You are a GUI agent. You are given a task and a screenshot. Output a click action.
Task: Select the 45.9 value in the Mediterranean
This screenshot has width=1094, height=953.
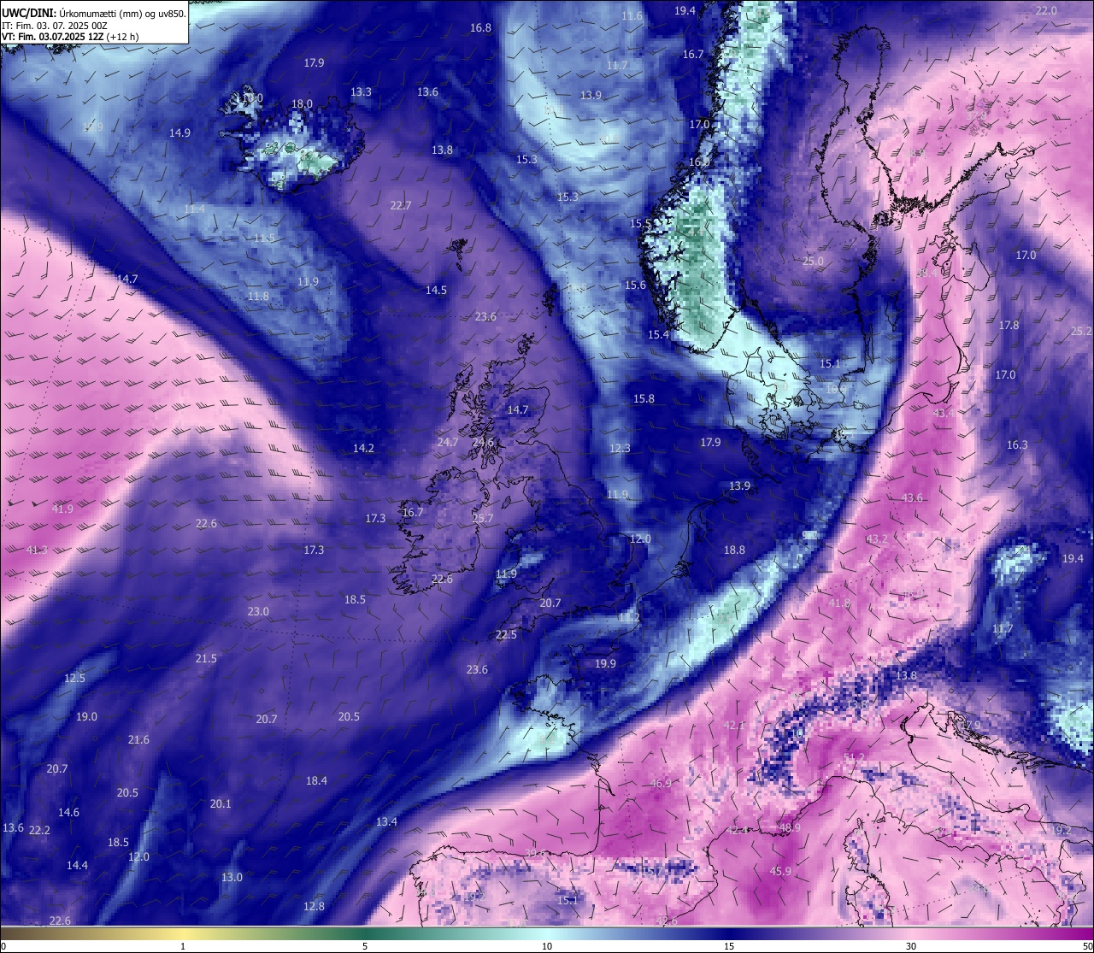[x=780, y=871]
